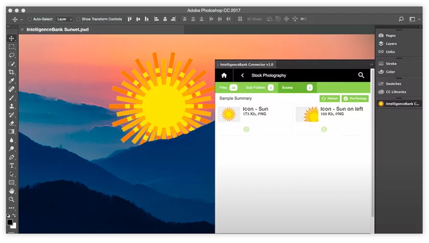Reset default foreground and background colors
Image resolution: width=429 pixels, height=243 pixels.
[8, 216]
